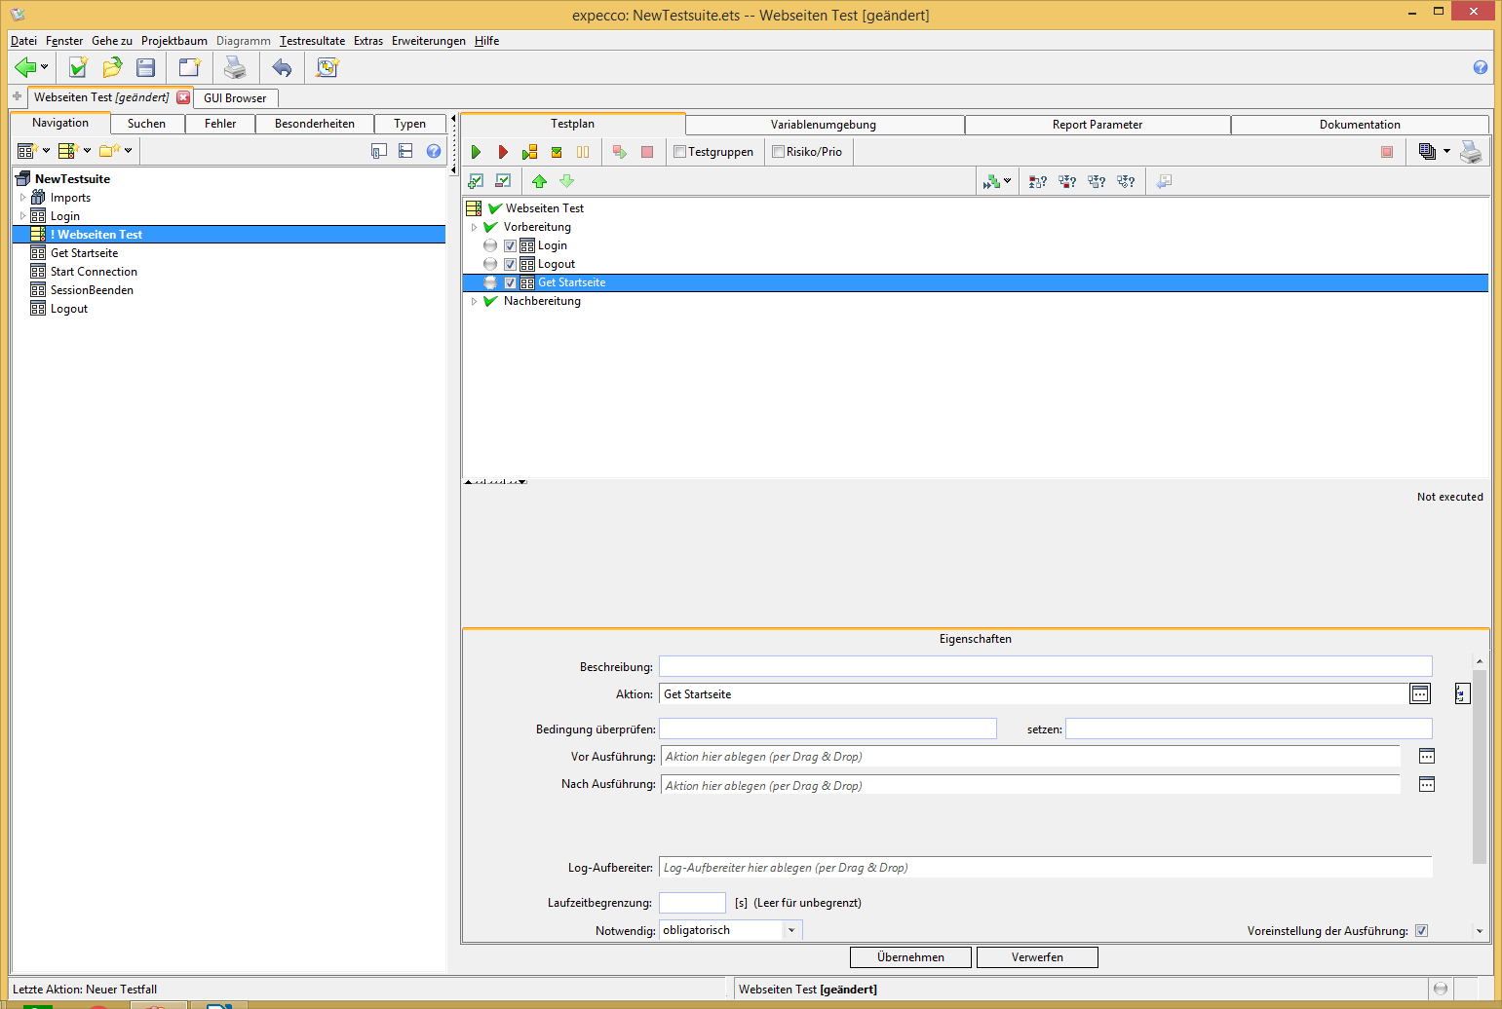Click into the Beschreibung input field
Screen dimensions: 1502x1009
(1045, 666)
